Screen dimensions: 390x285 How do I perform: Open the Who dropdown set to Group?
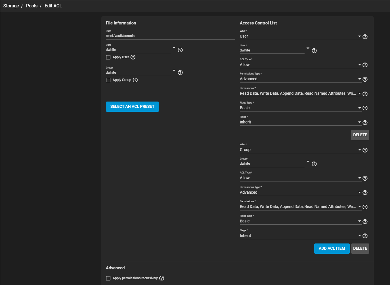301,150
